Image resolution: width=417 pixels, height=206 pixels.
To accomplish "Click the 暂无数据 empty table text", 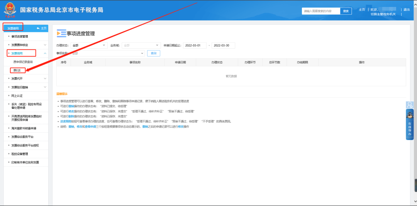I will [x=231, y=76].
